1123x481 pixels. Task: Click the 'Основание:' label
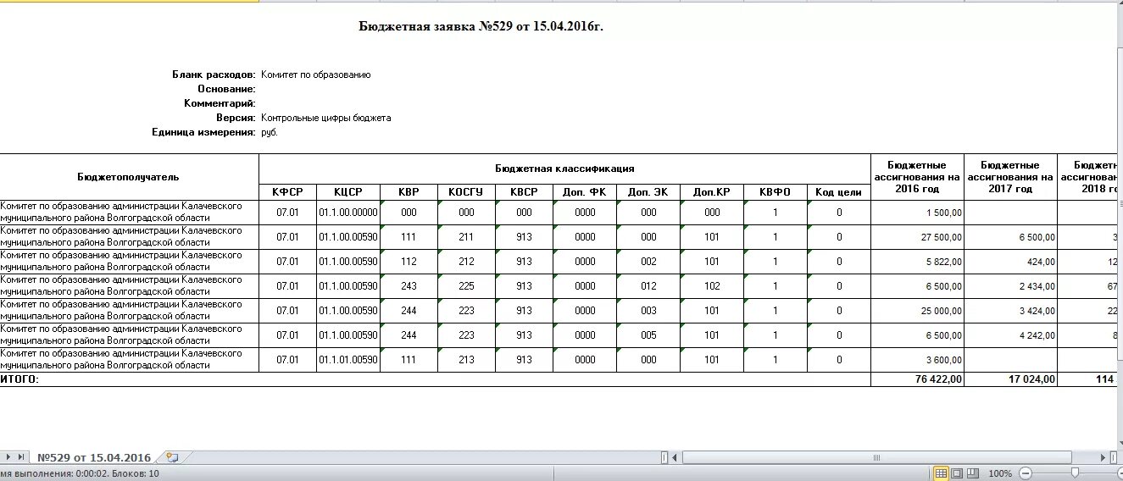[x=227, y=89]
